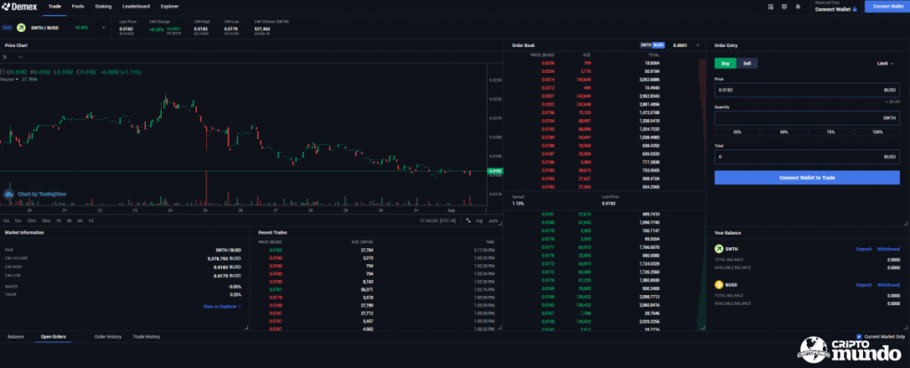Screen dimensions: 910x368
Task: Click the TradingView cloud logo
Action: pyautogui.click(x=9, y=193)
